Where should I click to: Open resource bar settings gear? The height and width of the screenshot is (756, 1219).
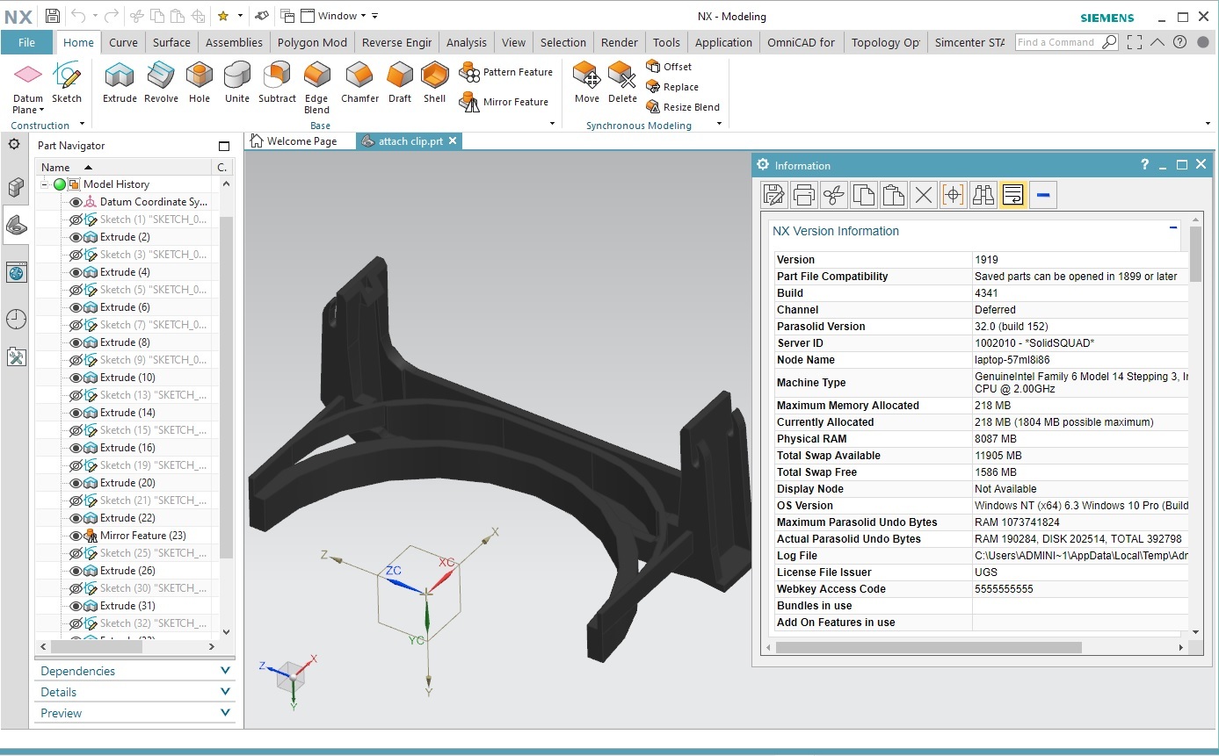tap(14, 144)
